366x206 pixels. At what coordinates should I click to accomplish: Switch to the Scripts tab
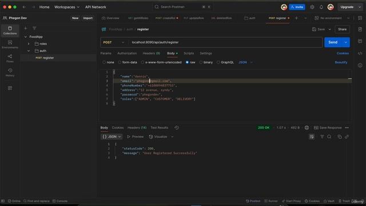[189, 53]
